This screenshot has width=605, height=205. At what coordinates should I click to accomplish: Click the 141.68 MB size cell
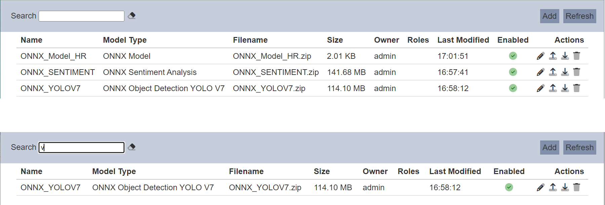347,72
